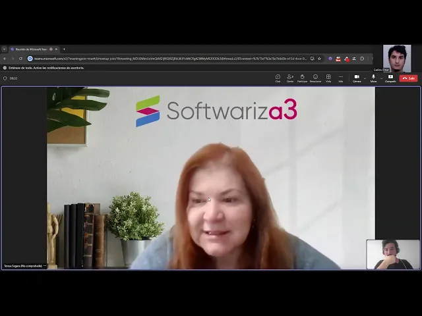Click the Carlos Pilar webcam overlay thumbnail
422x316 pixels.
397,59
